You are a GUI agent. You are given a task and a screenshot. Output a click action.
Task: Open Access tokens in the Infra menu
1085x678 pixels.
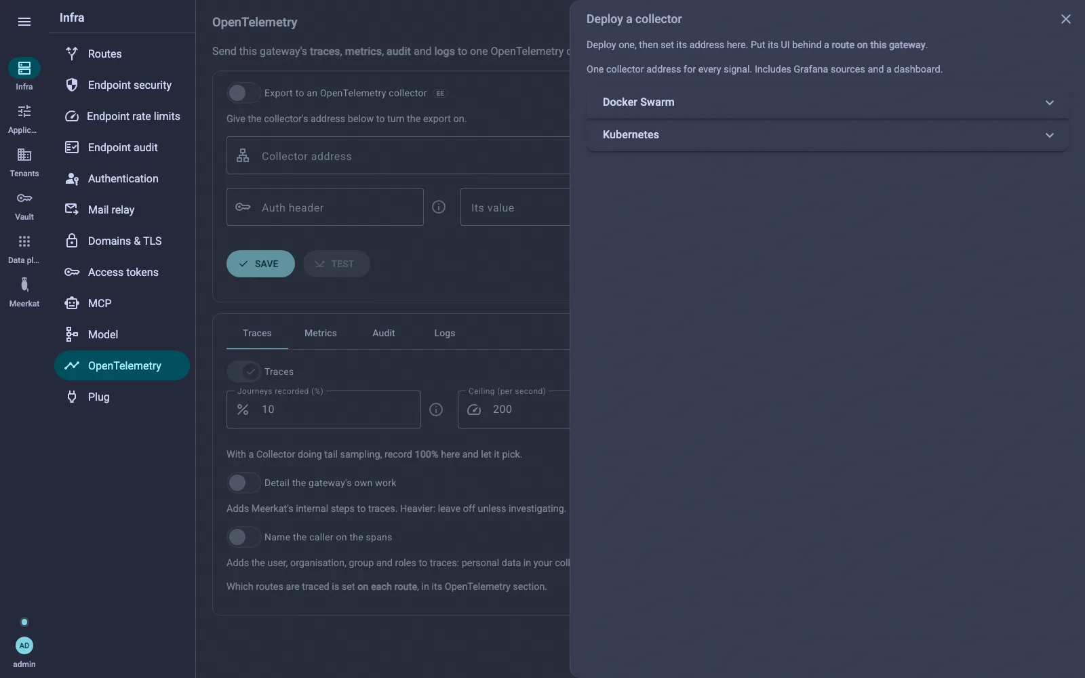click(x=122, y=272)
